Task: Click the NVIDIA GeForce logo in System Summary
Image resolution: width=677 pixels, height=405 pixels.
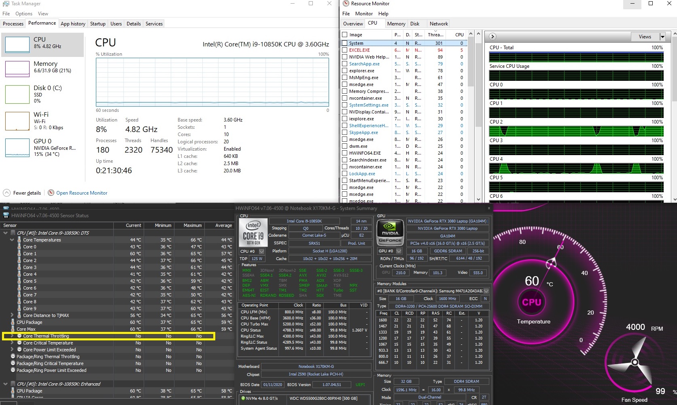Action: click(390, 233)
